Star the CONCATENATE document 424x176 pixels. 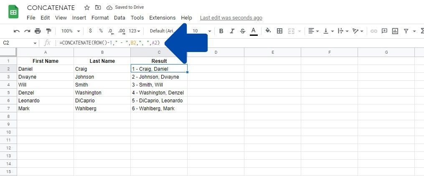click(87, 7)
